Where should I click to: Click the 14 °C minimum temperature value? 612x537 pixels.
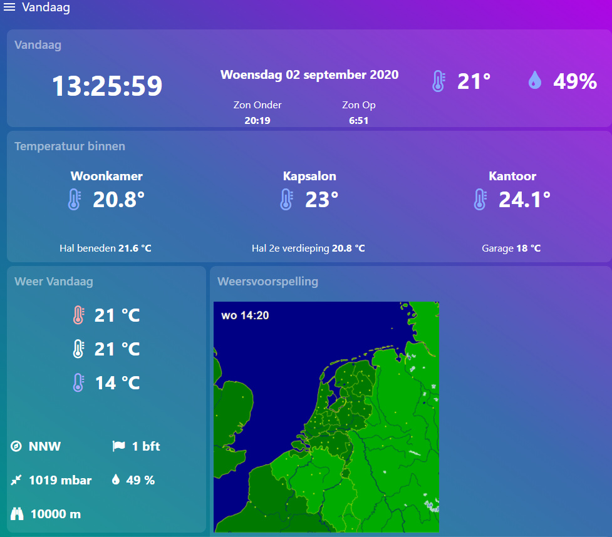point(118,383)
